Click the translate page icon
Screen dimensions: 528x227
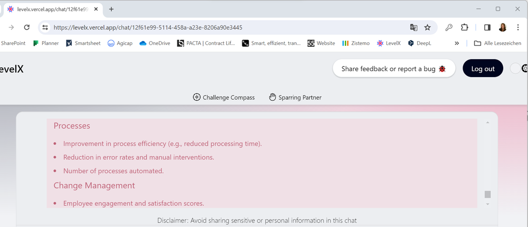[x=414, y=27]
